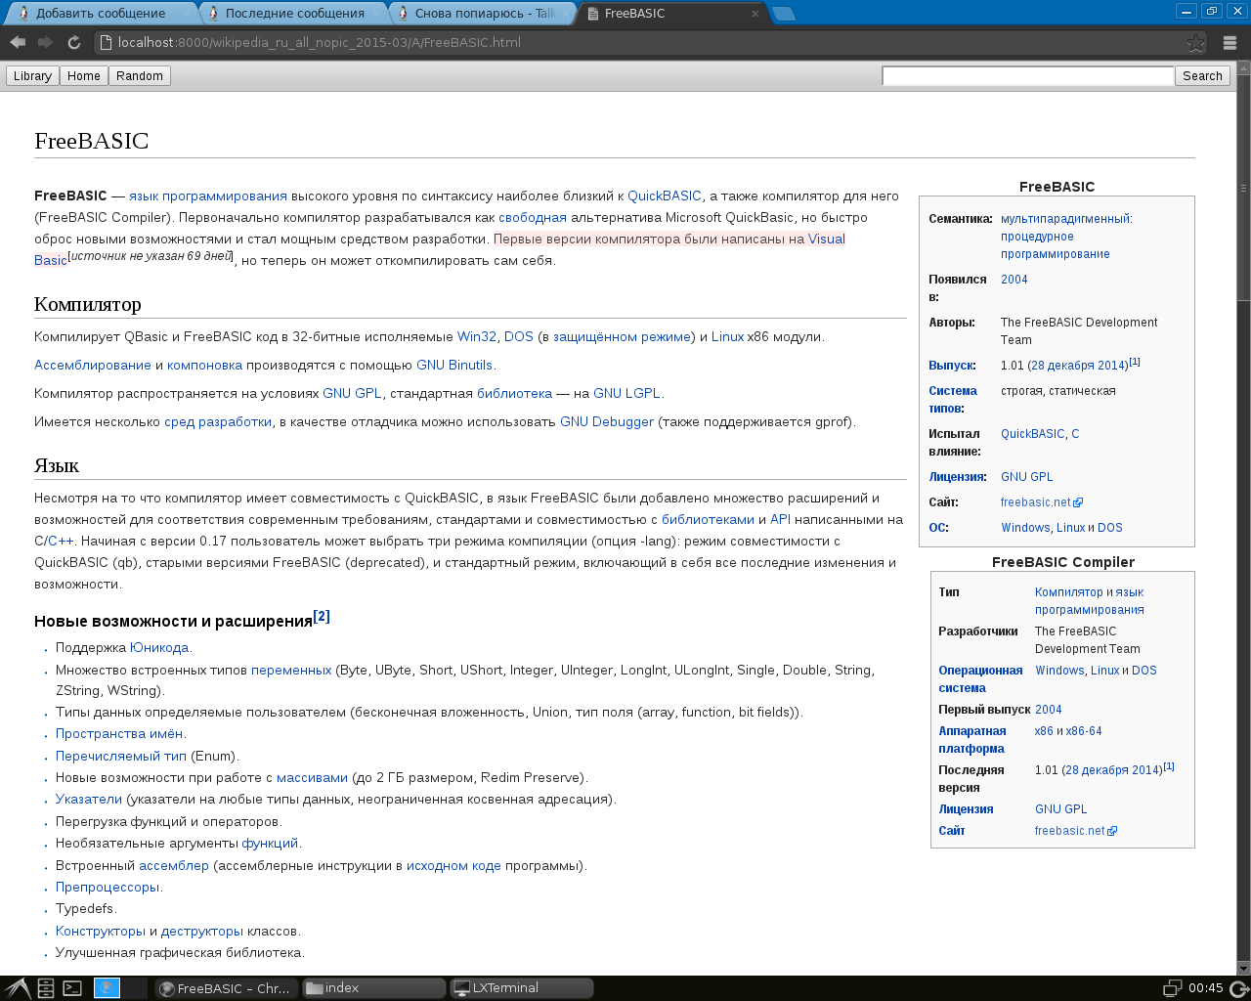The image size is (1251, 1001).
Task: Click the clock showing 00:45
Action: click(x=1206, y=988)
